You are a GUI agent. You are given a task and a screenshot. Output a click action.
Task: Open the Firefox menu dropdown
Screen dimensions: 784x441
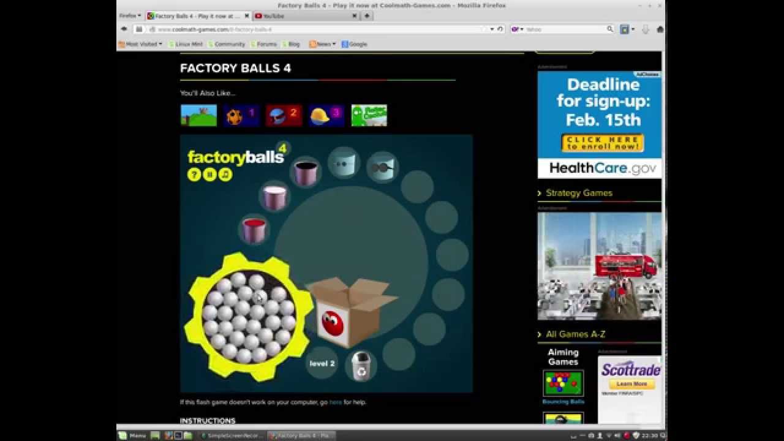coord(130,16)
